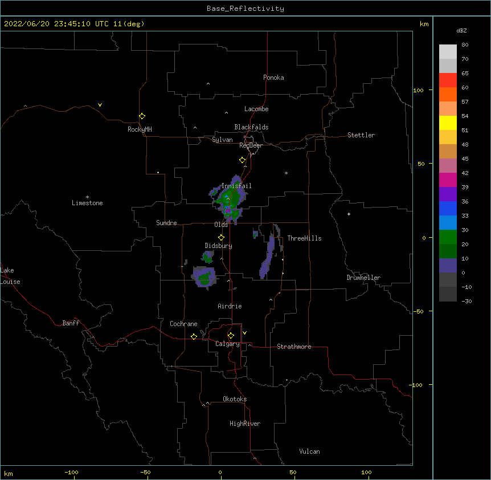Click the yellow diamond marker near Cochrane

(x=194, y=336)
